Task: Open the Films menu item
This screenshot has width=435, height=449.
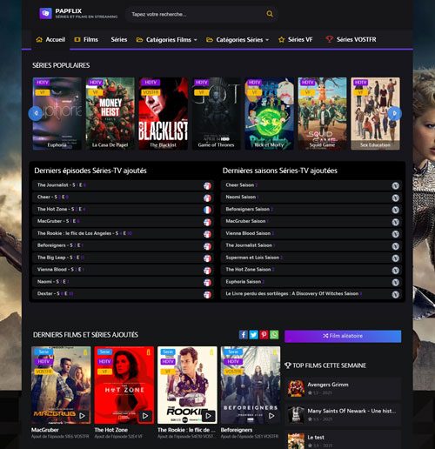Action: [x=86, y=39]
